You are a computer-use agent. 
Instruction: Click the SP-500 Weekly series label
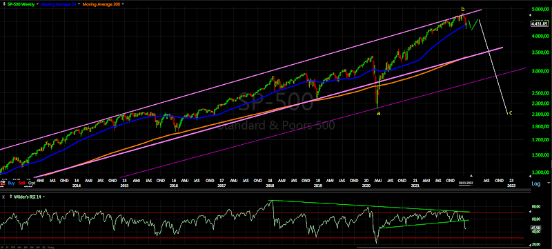(x=21, y=4)
